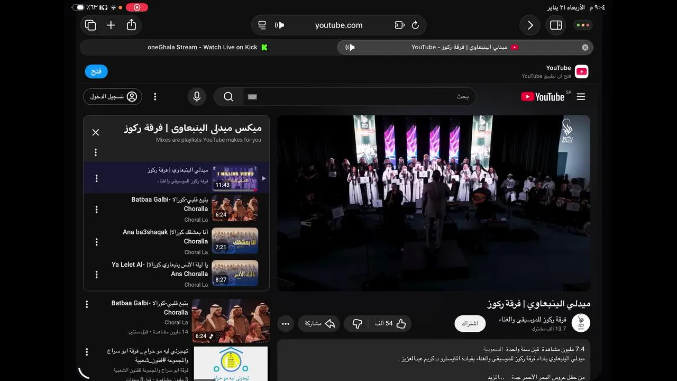Go forward with the arrow button
This screenshot has height=381, width=677.
click(x=530, y=25)
